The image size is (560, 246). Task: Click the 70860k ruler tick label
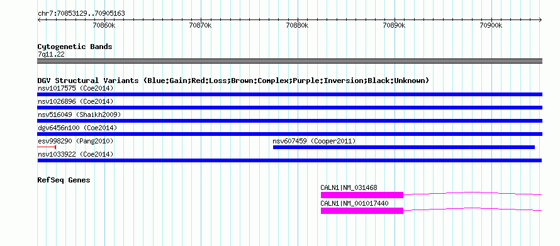104,26
